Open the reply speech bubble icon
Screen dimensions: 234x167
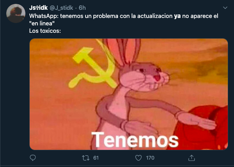[33, 158]
